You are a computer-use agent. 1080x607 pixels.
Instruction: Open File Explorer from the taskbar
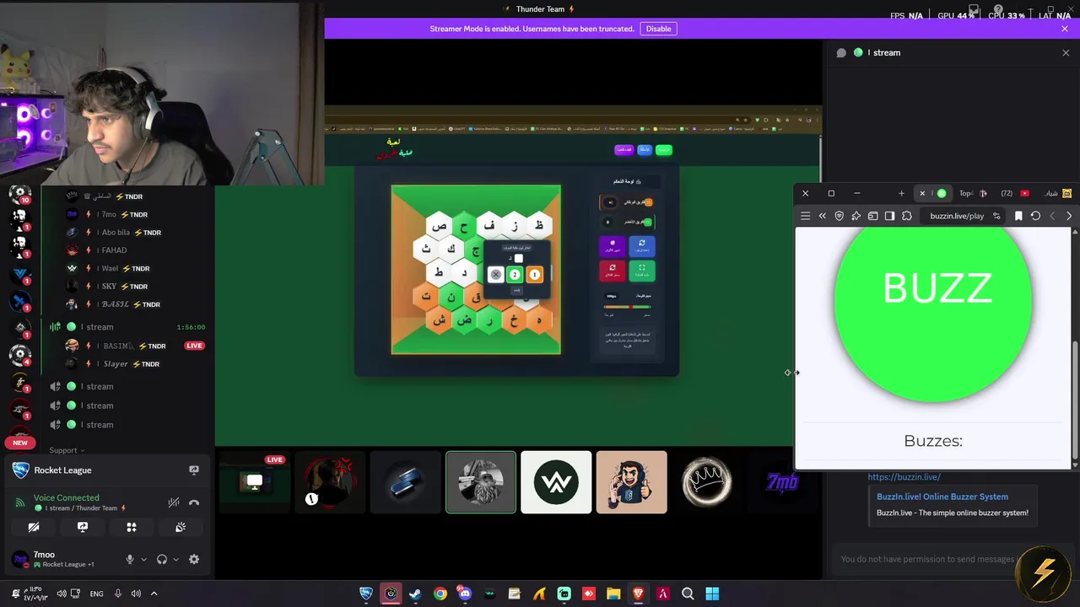pos(613,594)
